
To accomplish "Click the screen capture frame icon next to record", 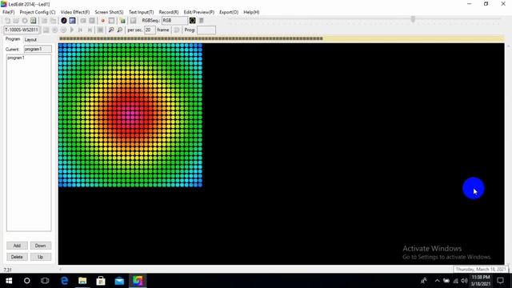I will [x=112, y=21].
